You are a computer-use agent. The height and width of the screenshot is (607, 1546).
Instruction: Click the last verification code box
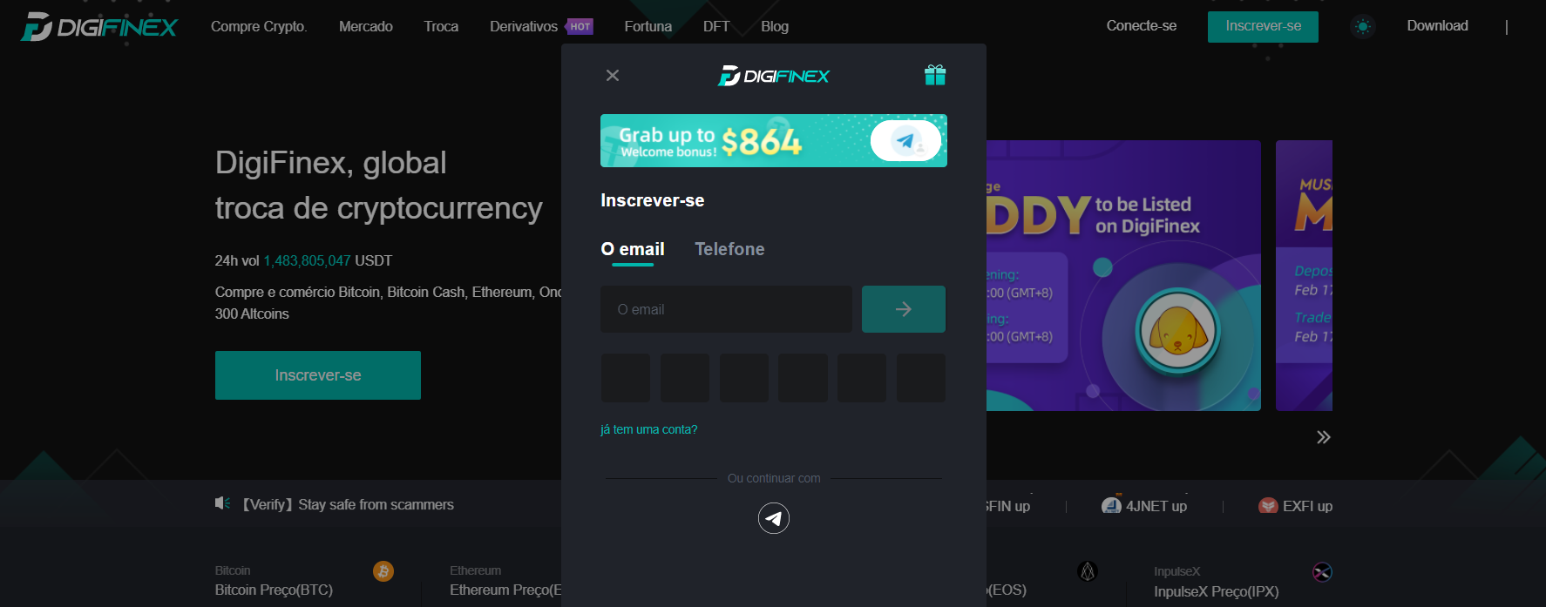pos(921,378)
